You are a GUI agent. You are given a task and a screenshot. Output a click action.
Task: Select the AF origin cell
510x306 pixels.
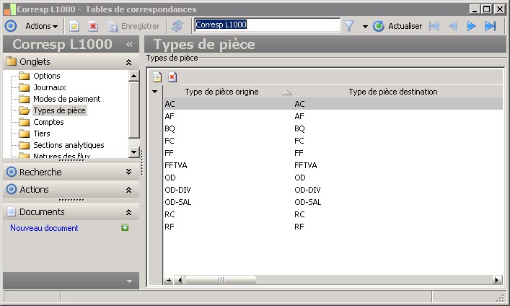coord(229,116)
